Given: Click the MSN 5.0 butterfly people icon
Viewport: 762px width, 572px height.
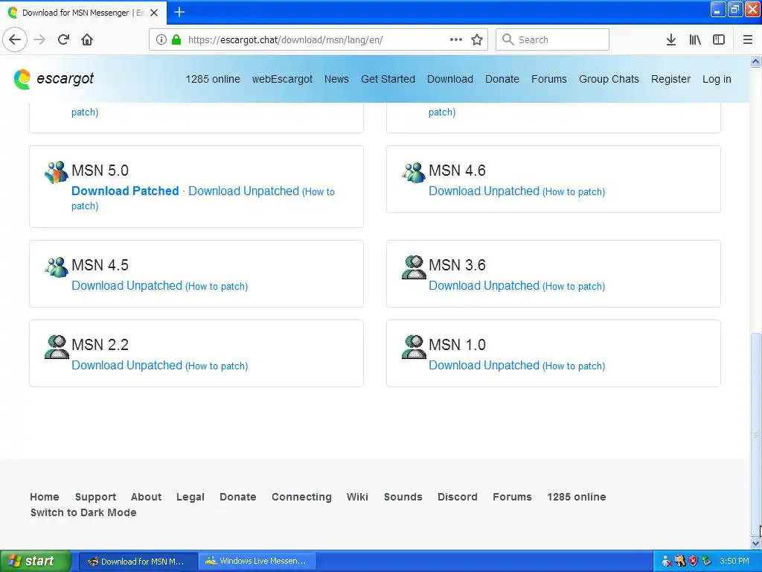Looking at the screenshot, I should (x=57, y=172).
